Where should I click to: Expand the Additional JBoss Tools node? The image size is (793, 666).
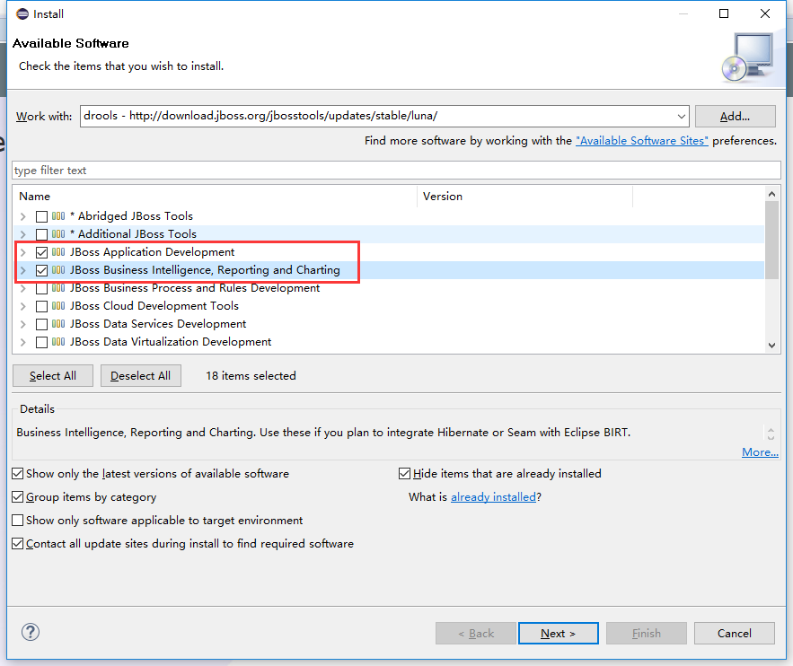22,234
